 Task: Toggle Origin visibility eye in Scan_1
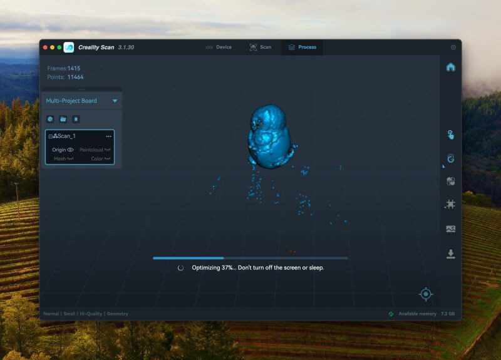pos(70,150)
